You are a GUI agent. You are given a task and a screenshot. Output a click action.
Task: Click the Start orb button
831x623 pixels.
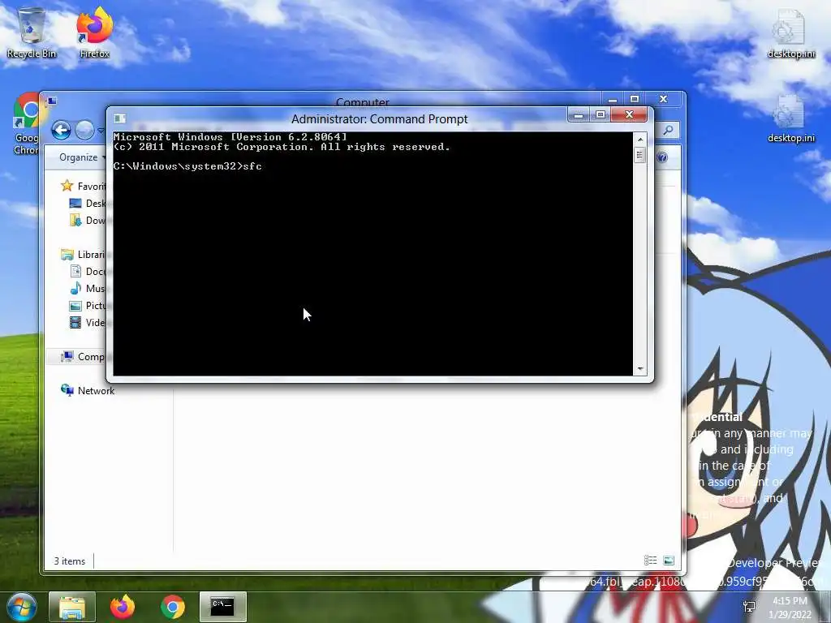(22, 607)
